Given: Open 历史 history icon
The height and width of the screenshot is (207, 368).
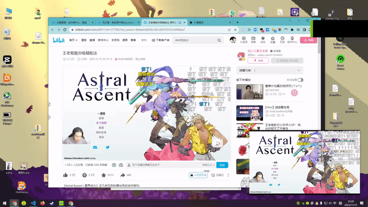Looking at the screenshot, I should click(283, 40).
